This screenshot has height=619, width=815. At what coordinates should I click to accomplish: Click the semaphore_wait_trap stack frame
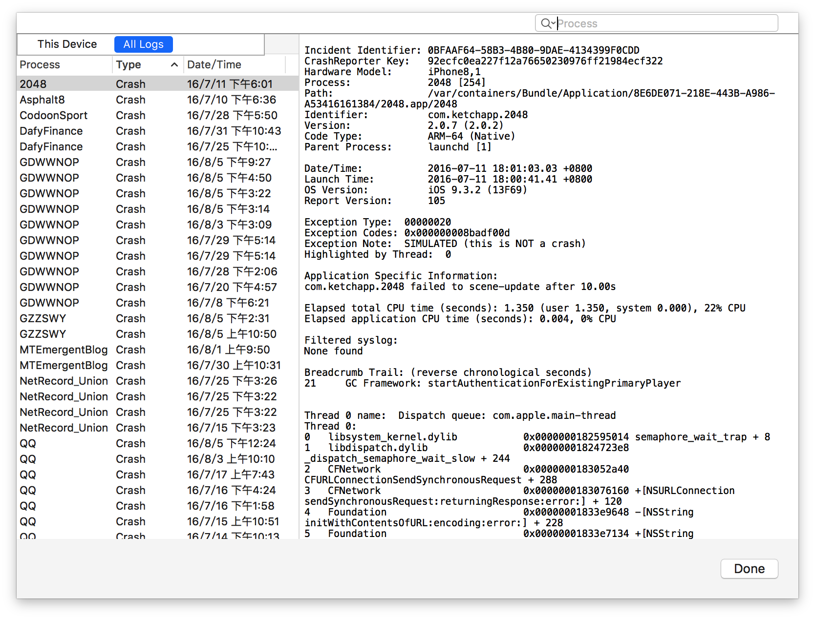tap(537, 437)
